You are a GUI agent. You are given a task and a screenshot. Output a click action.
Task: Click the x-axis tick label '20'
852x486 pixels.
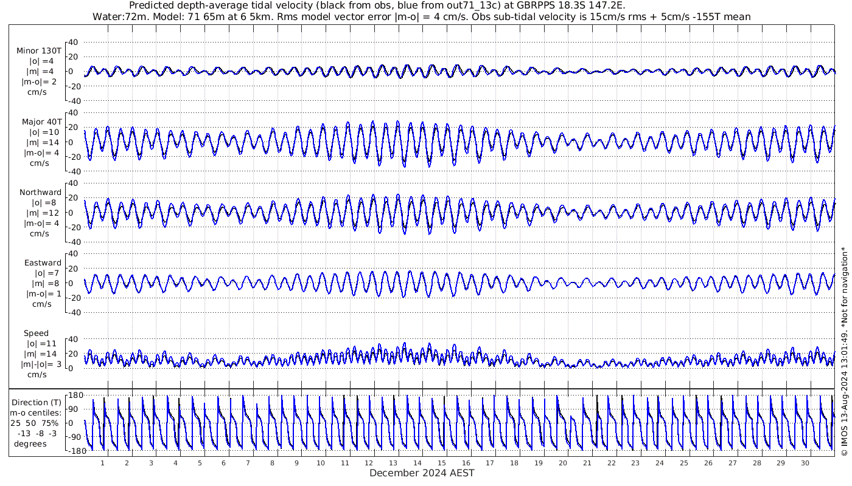[x=563, y=463]
